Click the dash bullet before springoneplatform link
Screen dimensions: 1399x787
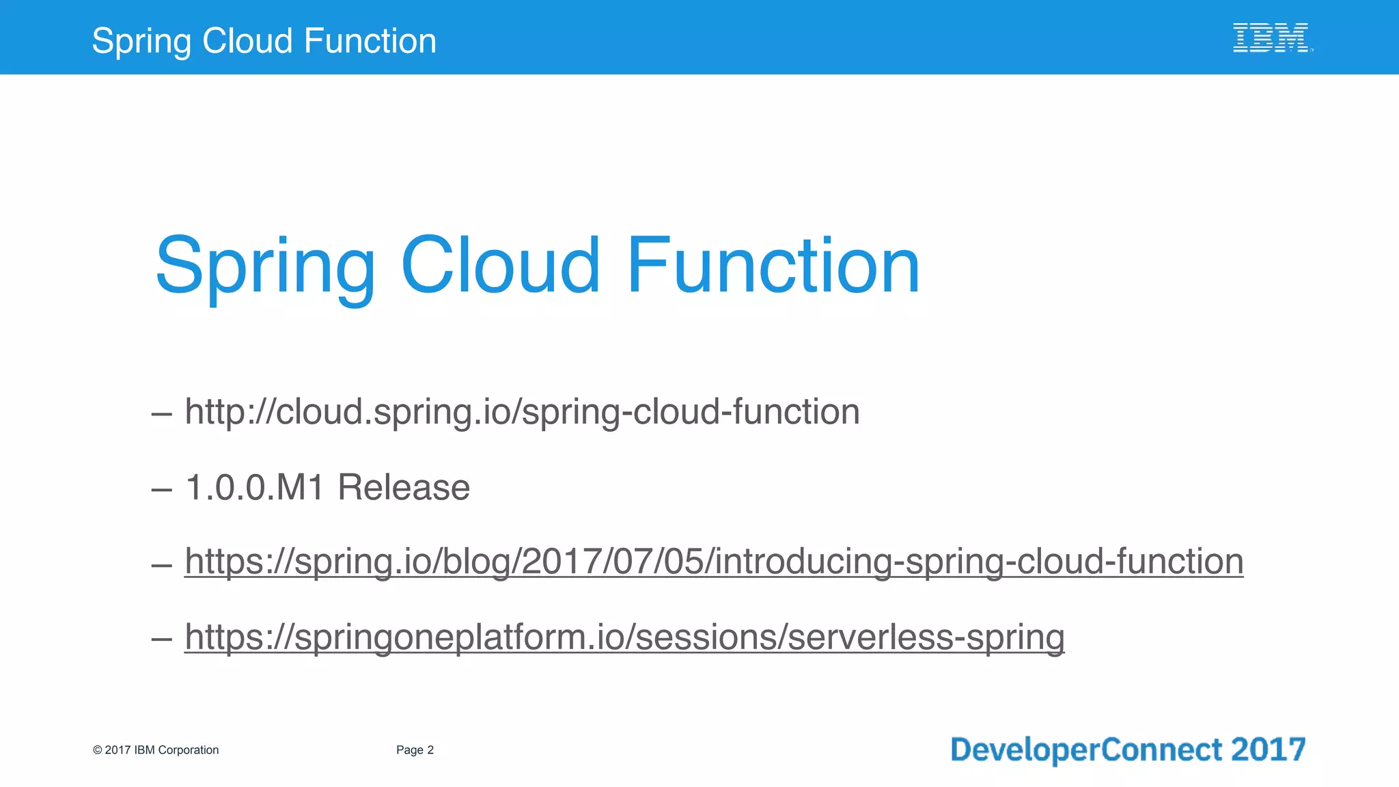coord(161,640)
